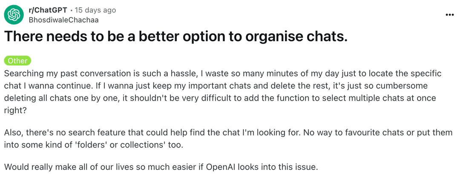Click the line starting "deleting all chats one"
Screen dimensions: 460x179
[x=220, y=99]
